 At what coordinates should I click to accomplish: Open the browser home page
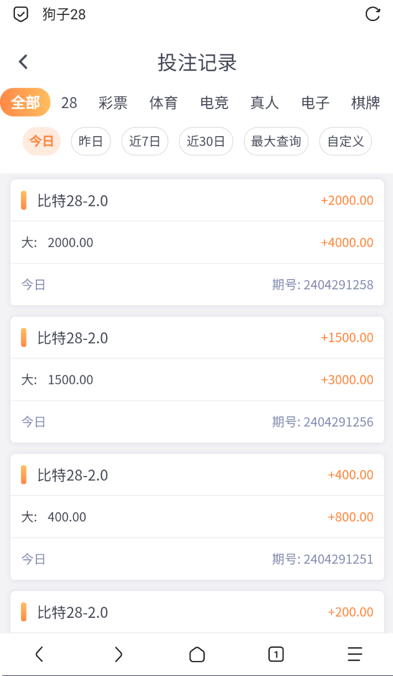[197, 655]
